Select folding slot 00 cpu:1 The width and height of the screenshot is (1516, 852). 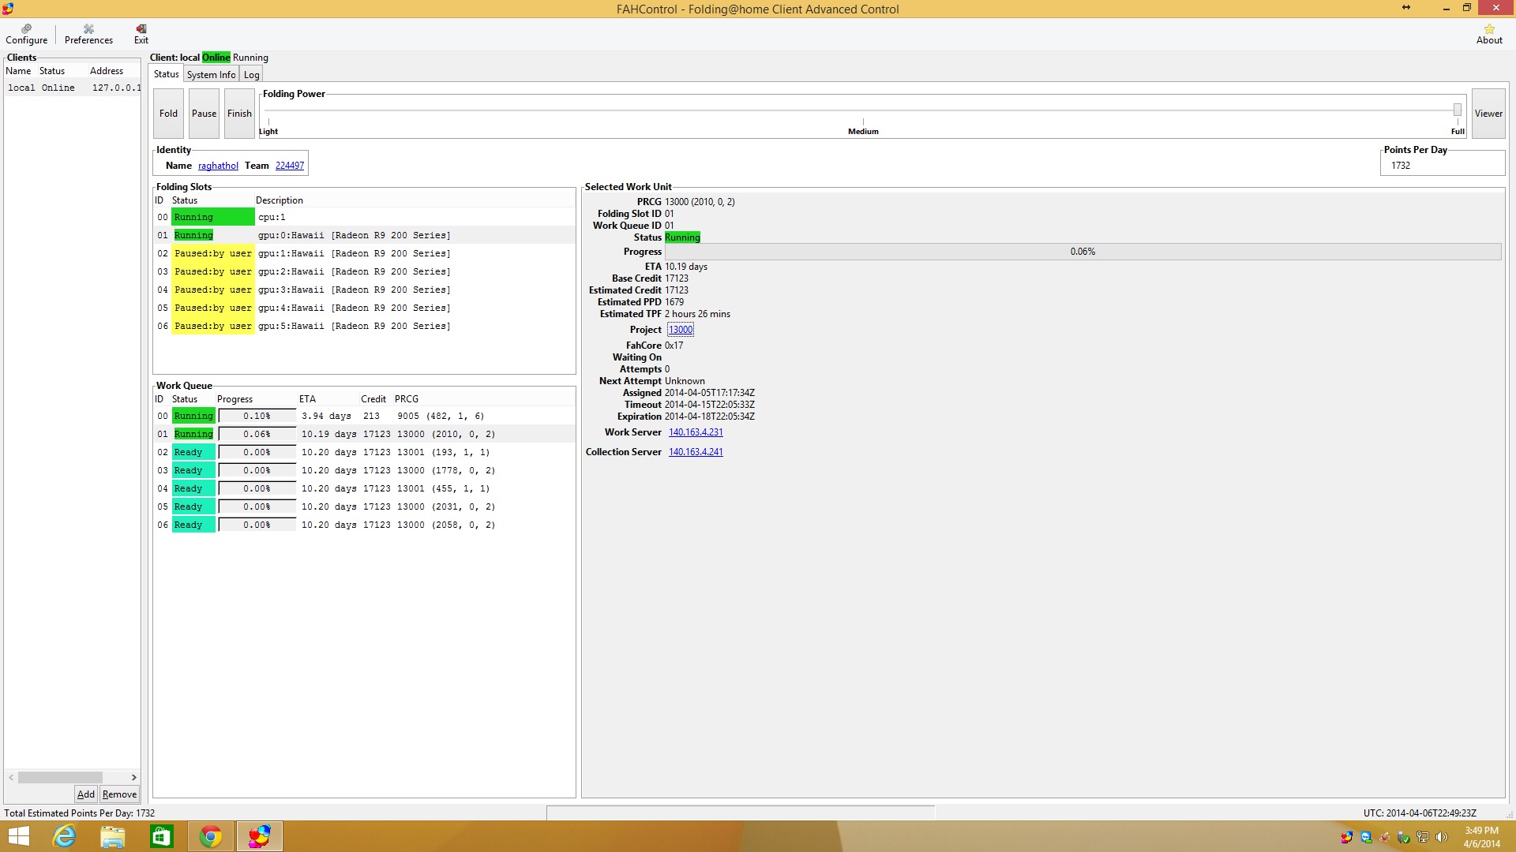364,217
